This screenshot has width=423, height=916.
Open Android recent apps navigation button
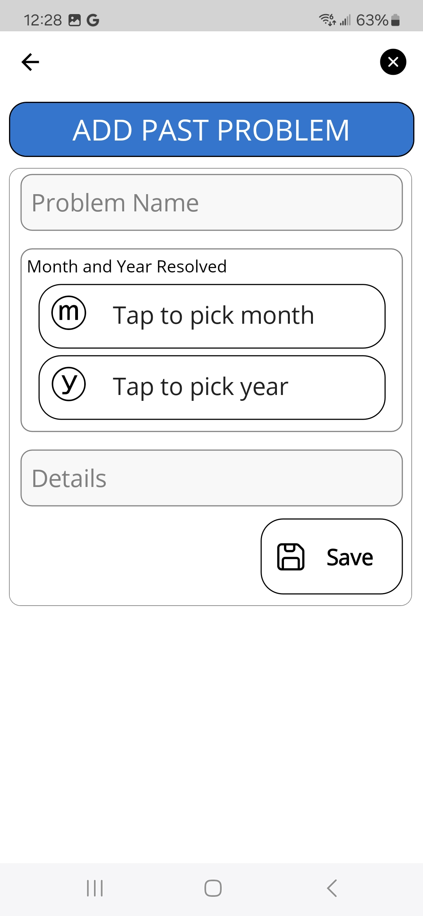tap(95, 888)
